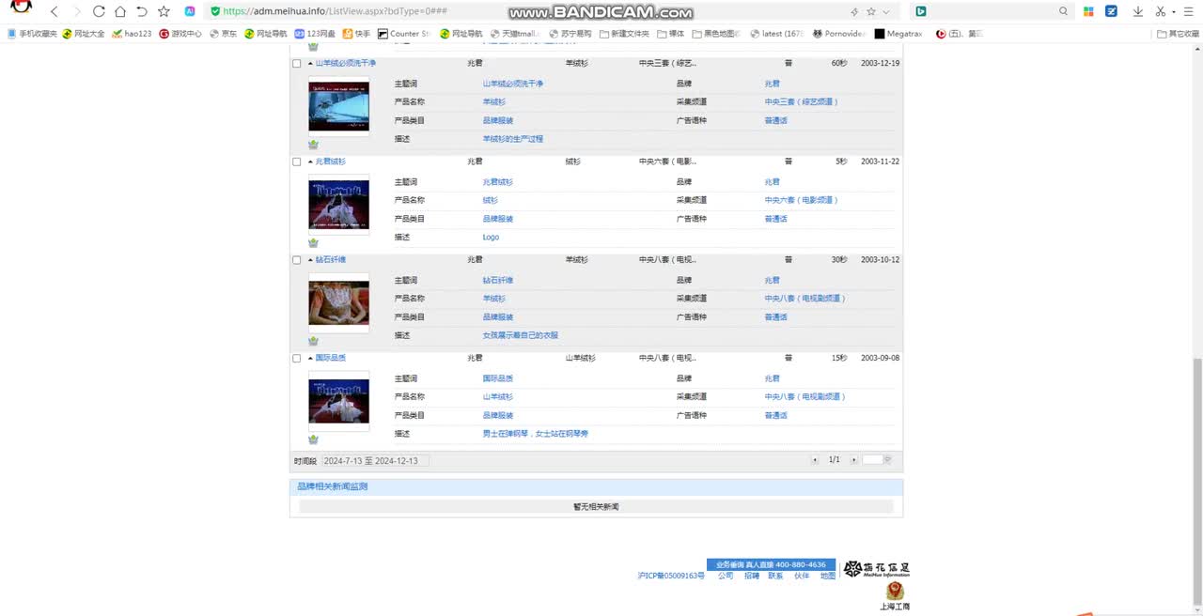Open the 地图 footer link
The width and height of the screenshot is (1203, 616).
tap(827, 577)
